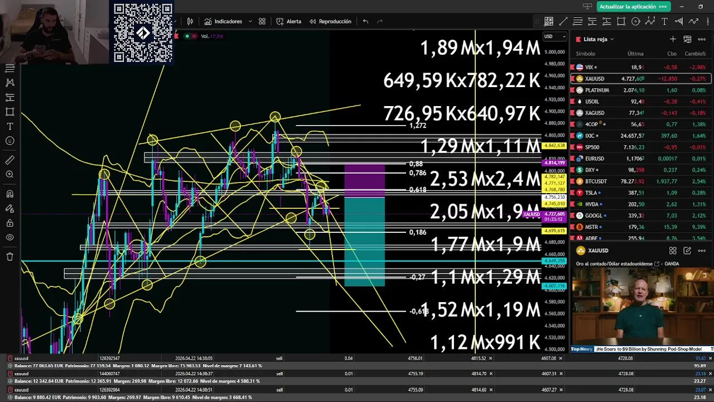Activate the zoom in magnifier tool

coord(9,175)
